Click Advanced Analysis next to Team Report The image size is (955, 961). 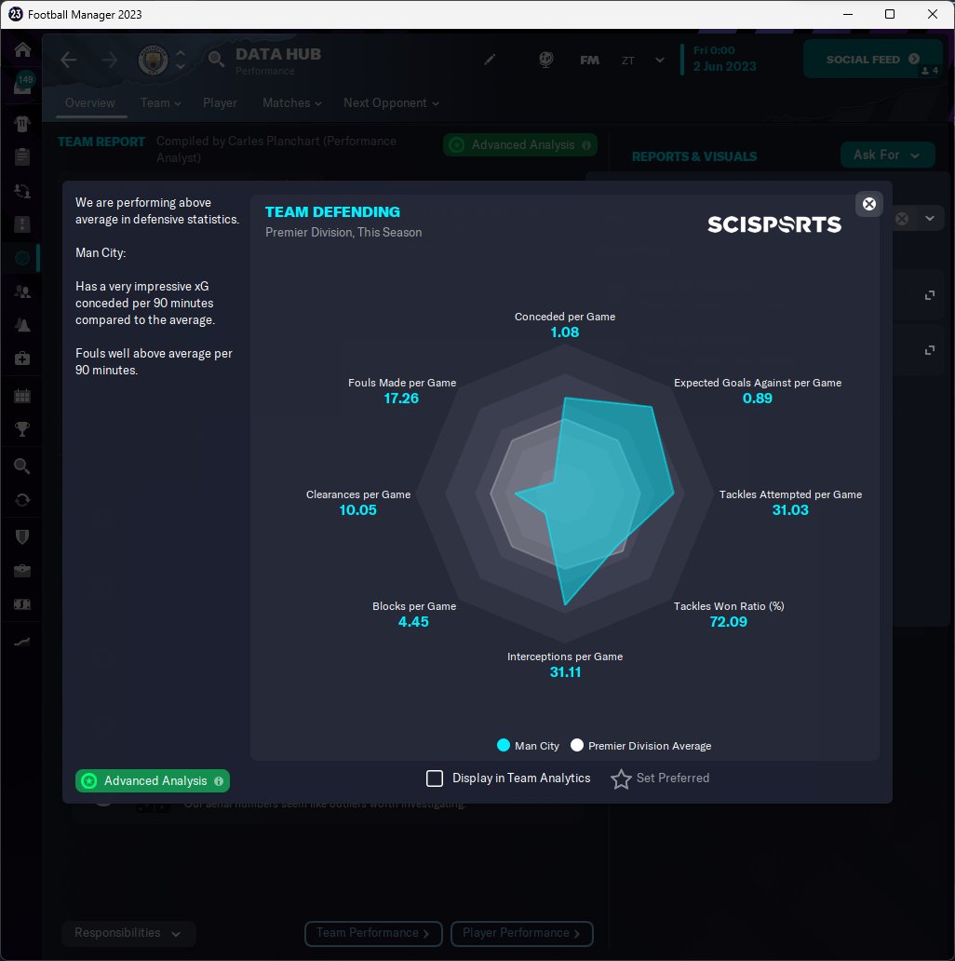(x=520, y=144)
